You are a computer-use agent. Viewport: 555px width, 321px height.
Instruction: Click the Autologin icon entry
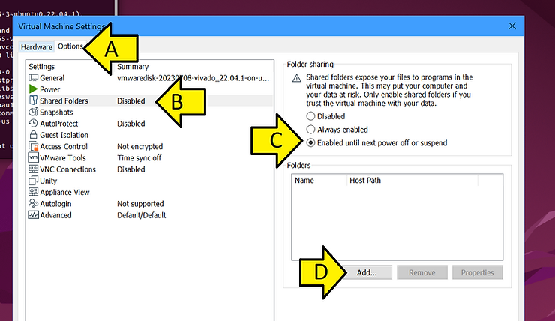33,204
